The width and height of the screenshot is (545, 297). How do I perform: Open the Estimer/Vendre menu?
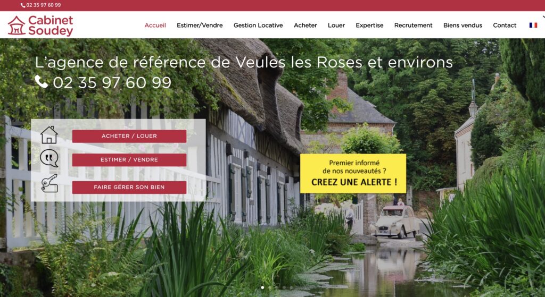coord(200,26)
